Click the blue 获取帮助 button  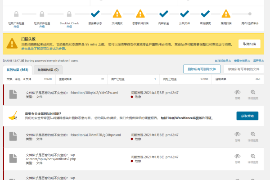247,116
